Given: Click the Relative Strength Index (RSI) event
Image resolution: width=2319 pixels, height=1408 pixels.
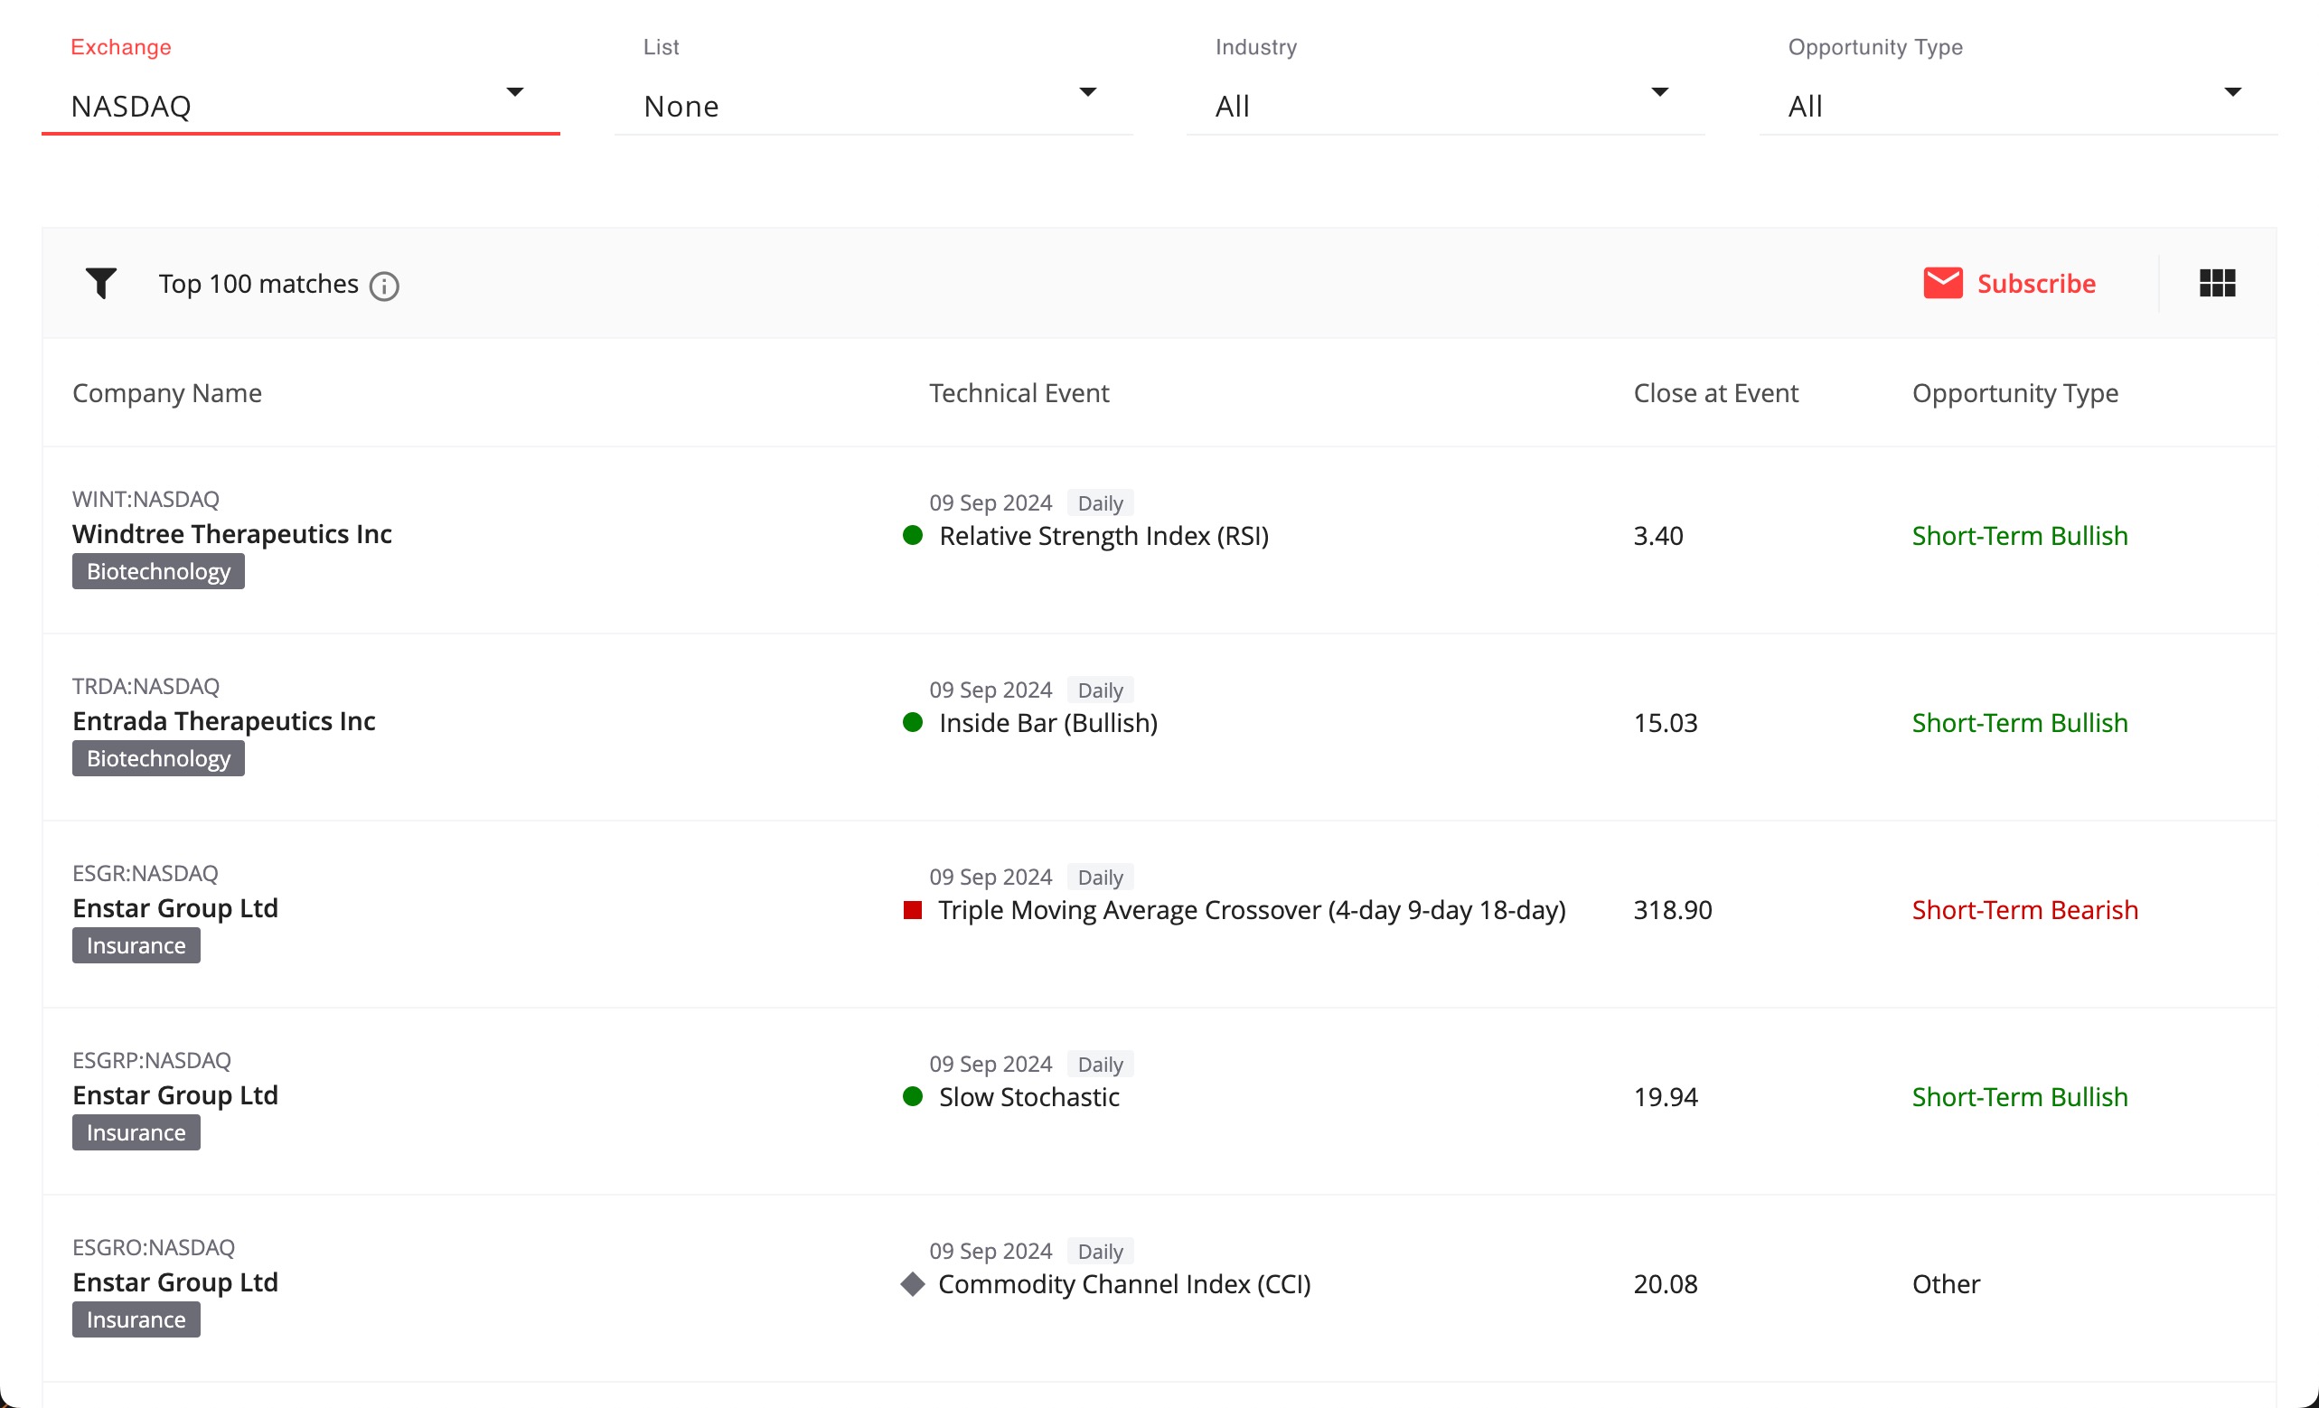Looking at the screenshot, I should coord(1104,537).
